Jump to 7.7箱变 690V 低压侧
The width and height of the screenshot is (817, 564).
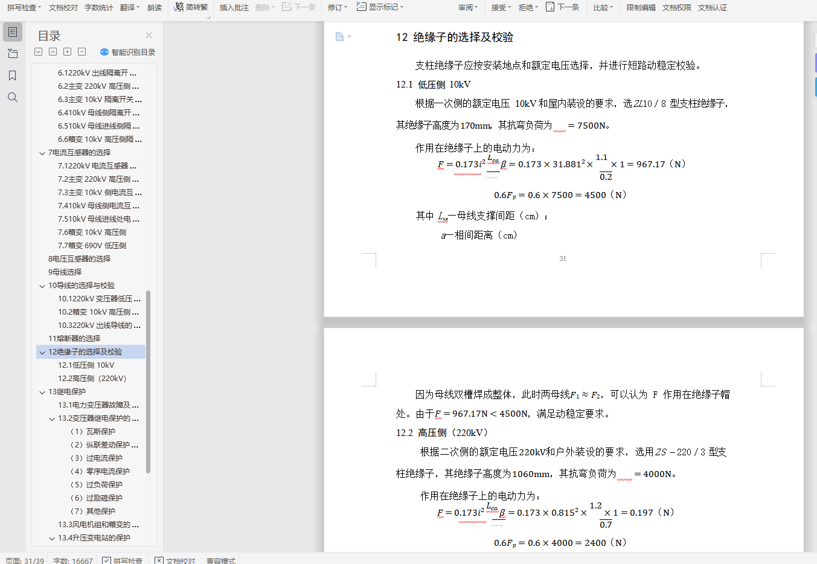pyautogui.click(x=92, y=246)
